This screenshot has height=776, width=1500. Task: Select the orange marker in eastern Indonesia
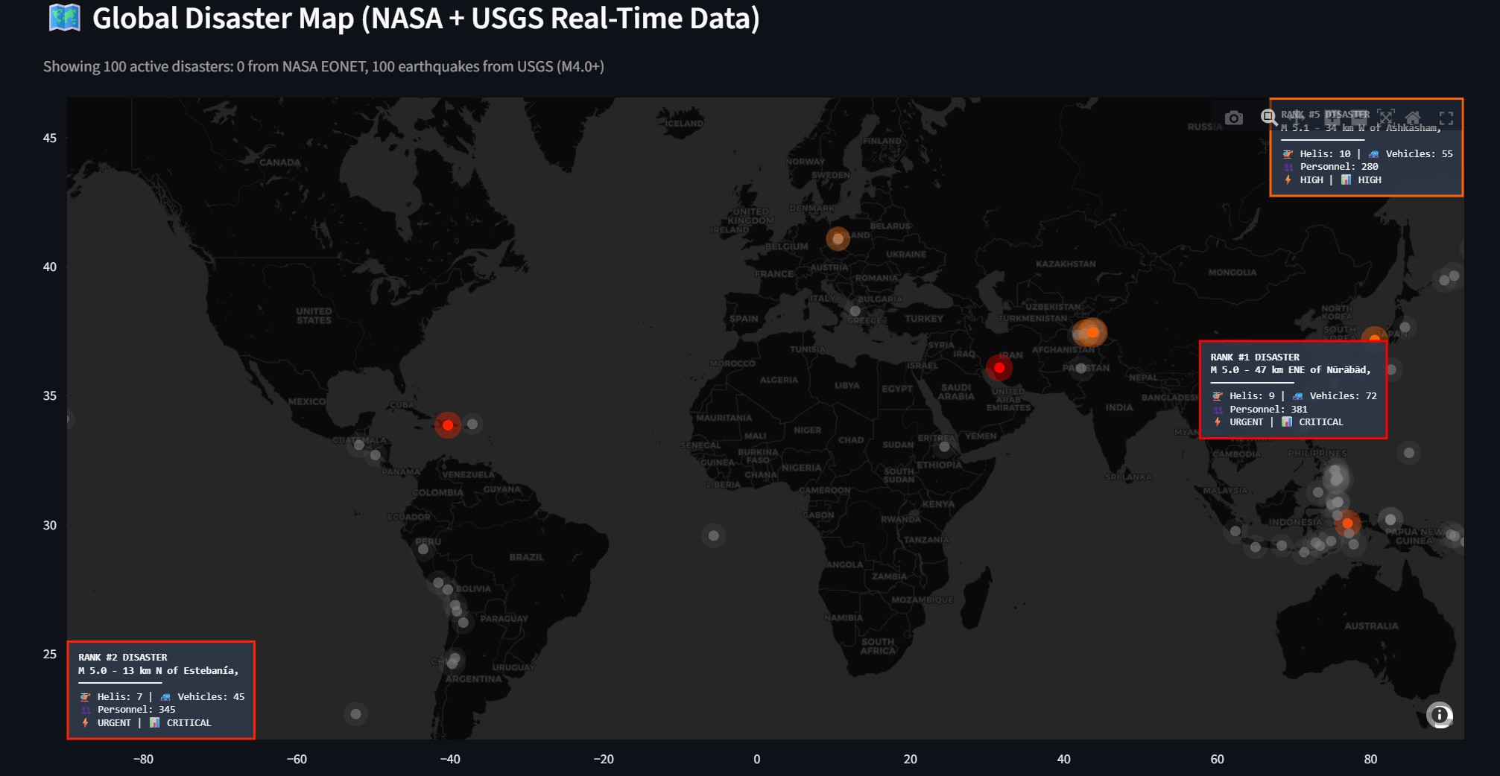coord(1347,523)
